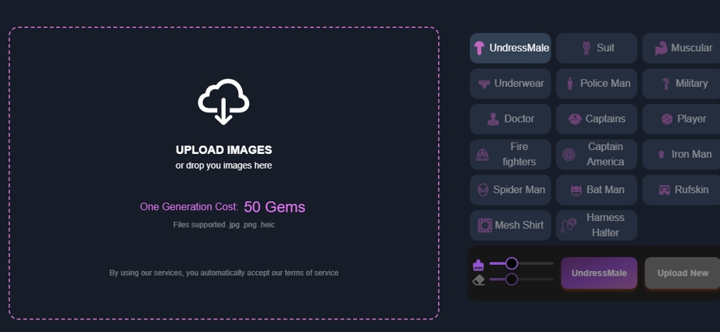Click the eraser size slider handle
Screen dimensions: 720x332
click(511, 279)
